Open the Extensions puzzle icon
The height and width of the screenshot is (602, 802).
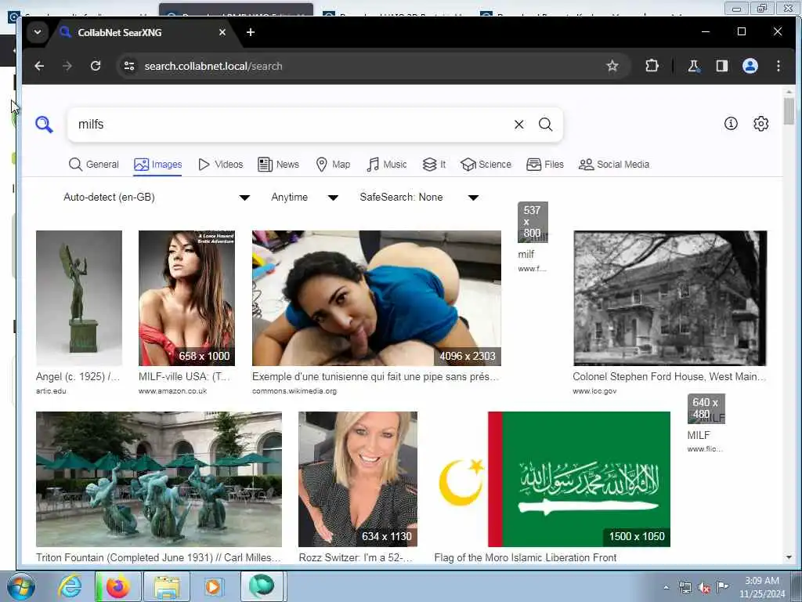point(652,66)
